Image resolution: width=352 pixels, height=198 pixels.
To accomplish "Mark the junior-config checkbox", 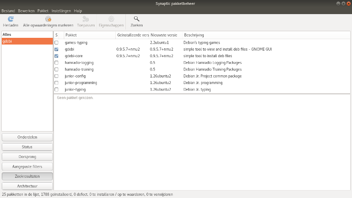I will pos(56,76).
